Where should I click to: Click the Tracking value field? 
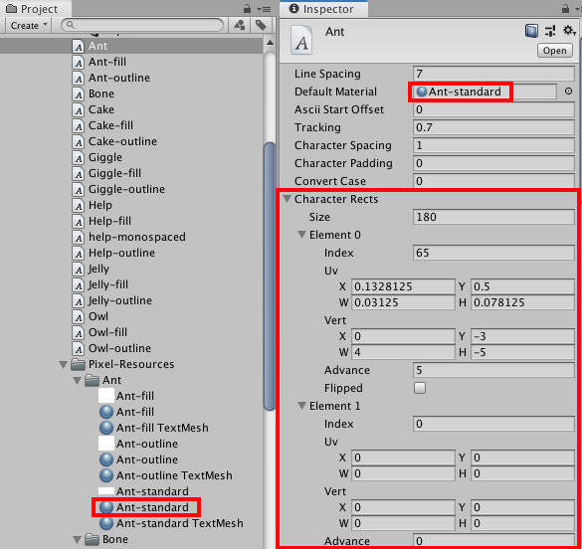(x=493, y=127)
